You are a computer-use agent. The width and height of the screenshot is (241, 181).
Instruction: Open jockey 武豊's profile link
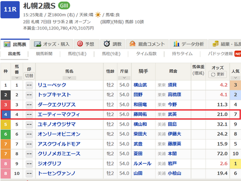tap(138, 144)
